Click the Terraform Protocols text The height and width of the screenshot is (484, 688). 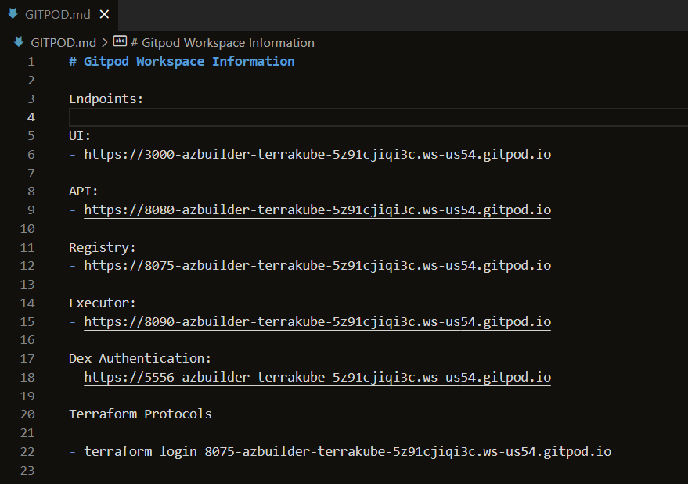(140, 414)
